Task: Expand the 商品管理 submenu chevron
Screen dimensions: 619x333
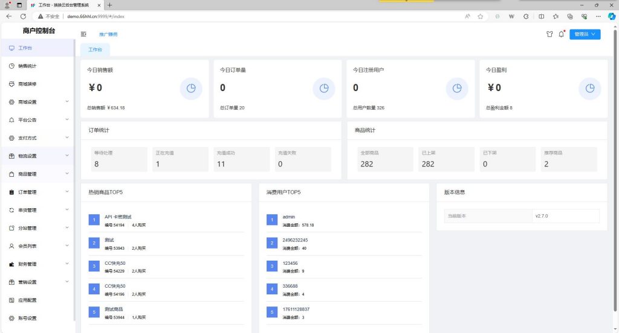Action: point(66,174)
